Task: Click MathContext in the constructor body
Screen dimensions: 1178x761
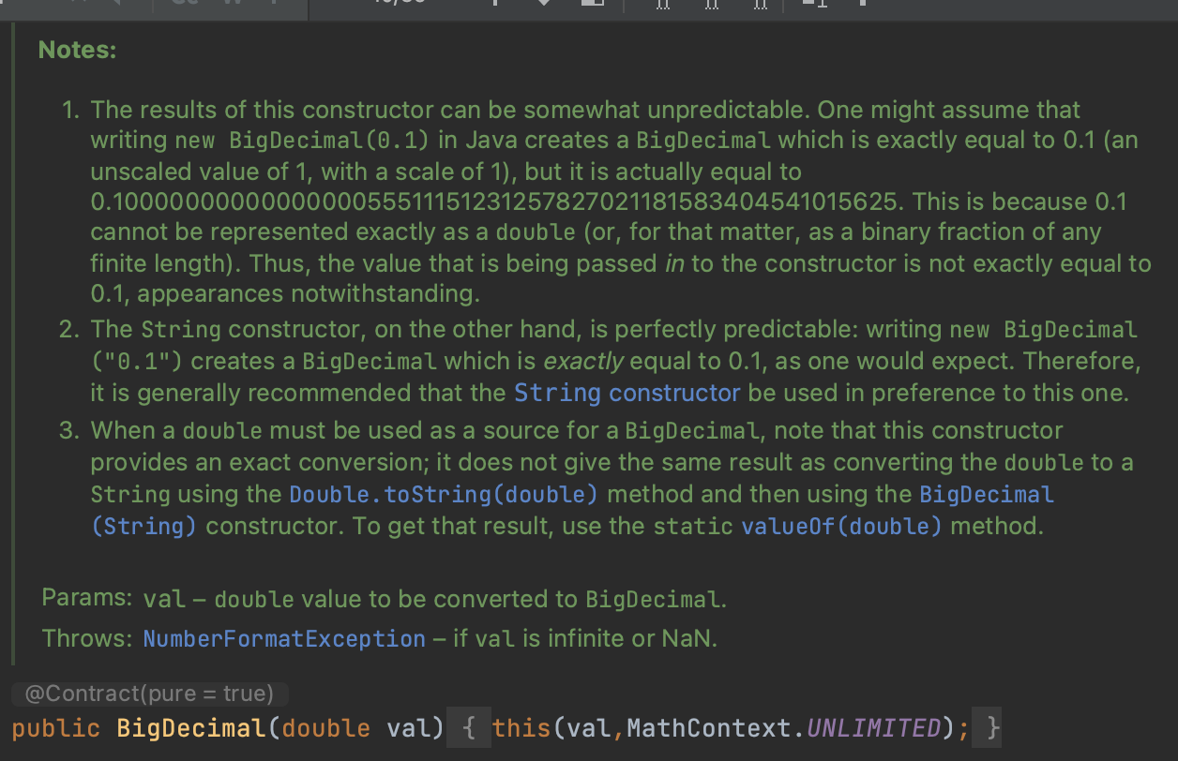Action: (708, 728)
